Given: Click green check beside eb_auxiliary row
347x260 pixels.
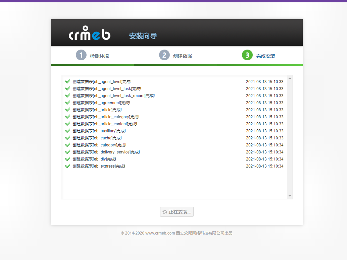Looking at the screenshot, I should 68,131.
